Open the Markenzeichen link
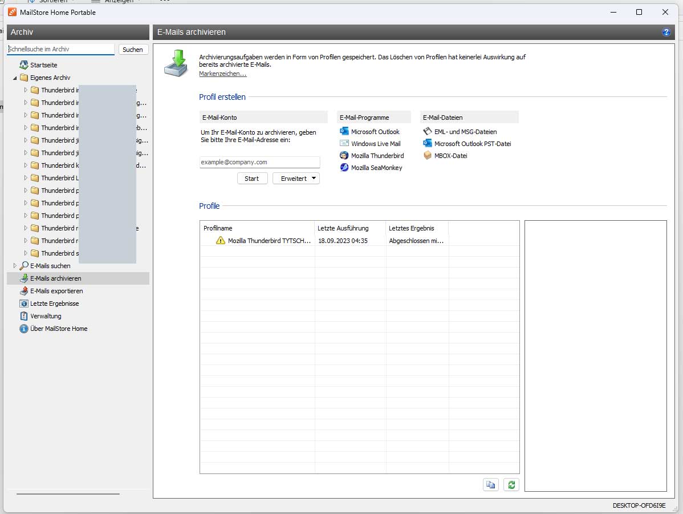The image size is (683, 514). [222, 74]
